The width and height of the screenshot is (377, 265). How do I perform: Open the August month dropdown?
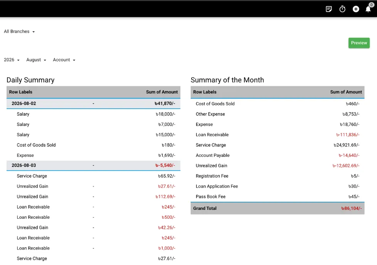(36, 60)
